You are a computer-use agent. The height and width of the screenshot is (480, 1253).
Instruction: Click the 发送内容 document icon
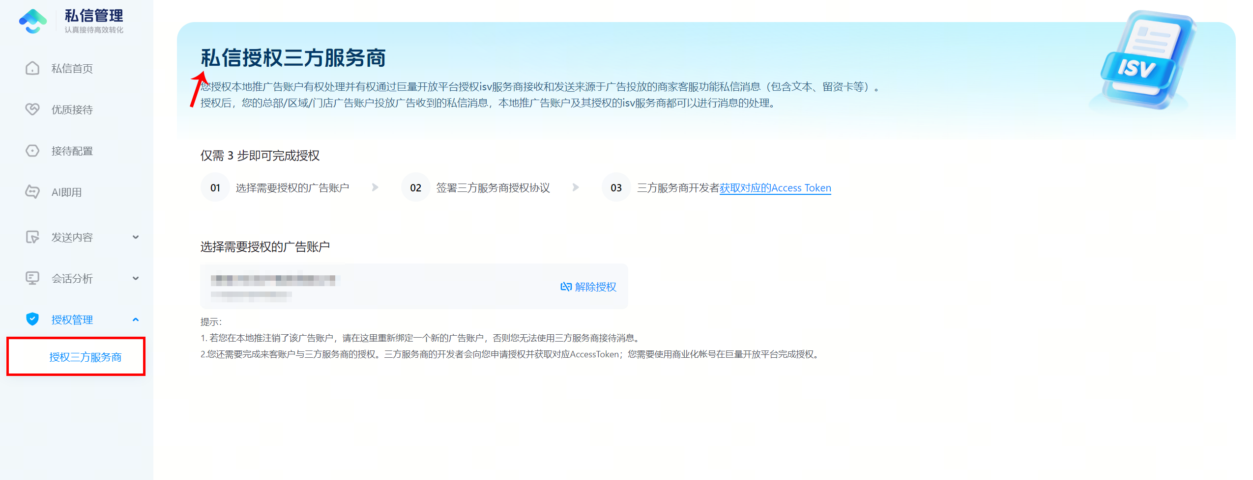pyautogui.click(x=32, y=237)
